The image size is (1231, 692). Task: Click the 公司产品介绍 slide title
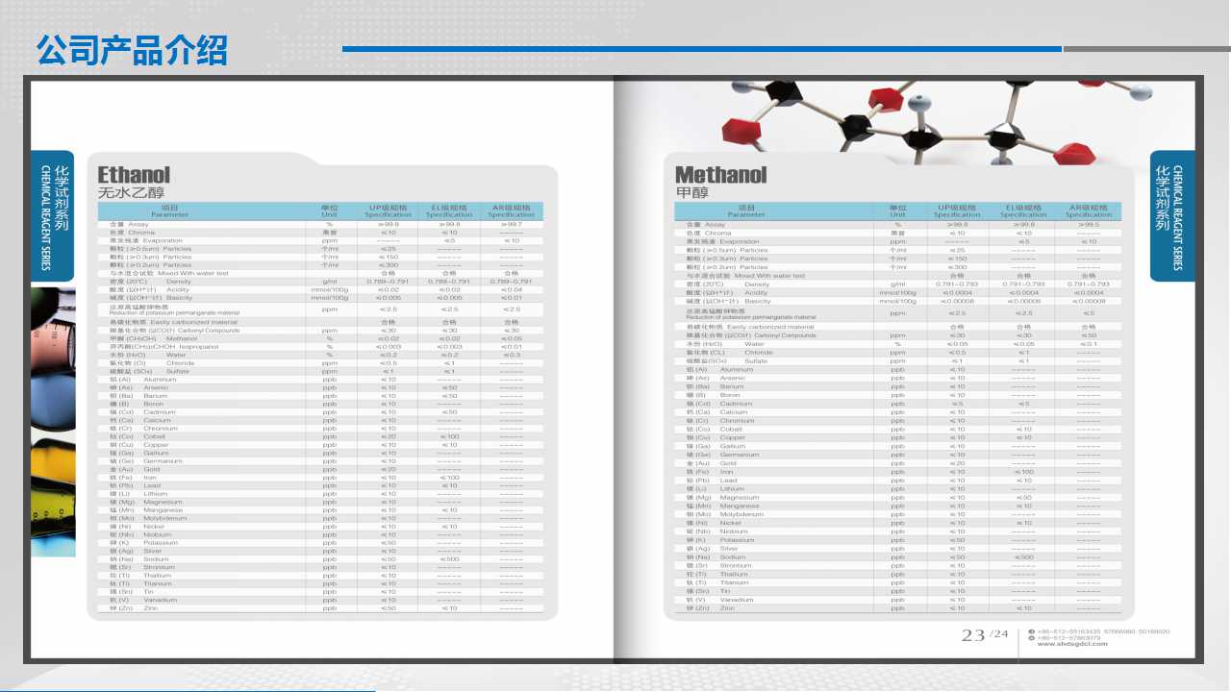[132, 49]
